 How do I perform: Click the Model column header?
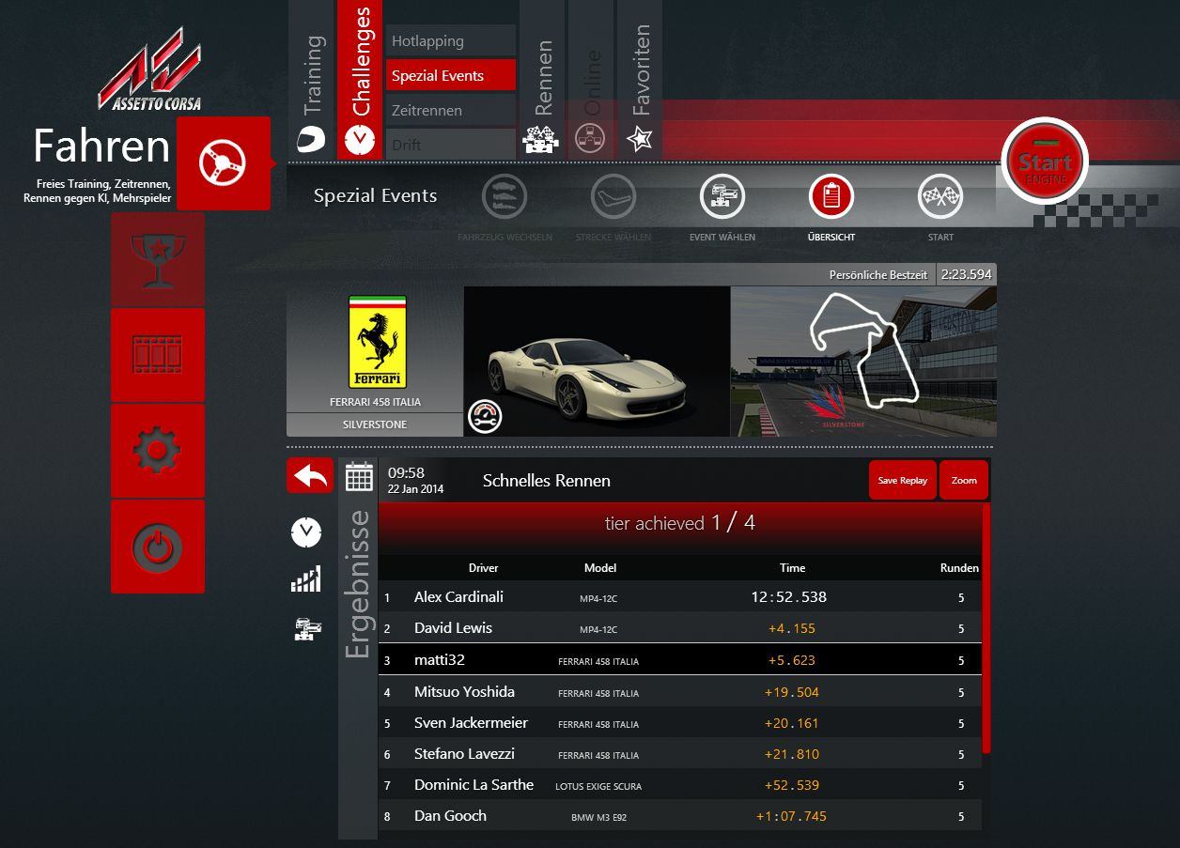[x=600, y=567]
